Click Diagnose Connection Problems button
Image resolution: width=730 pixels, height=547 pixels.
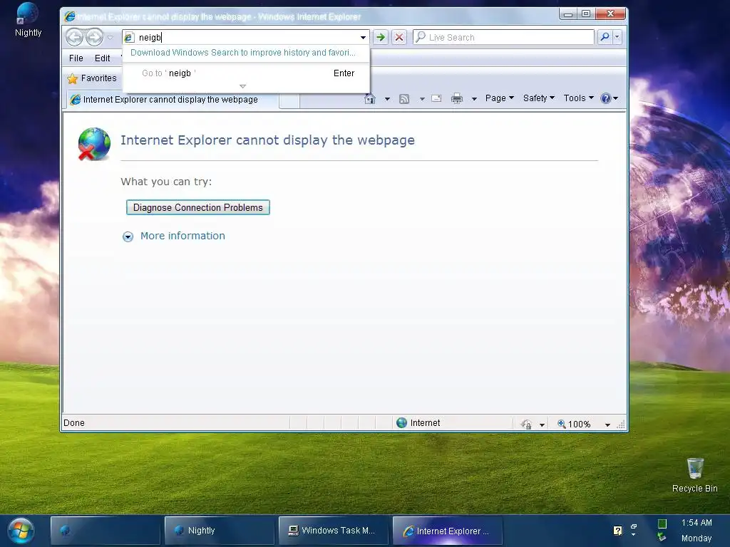(x=198, y=207)
